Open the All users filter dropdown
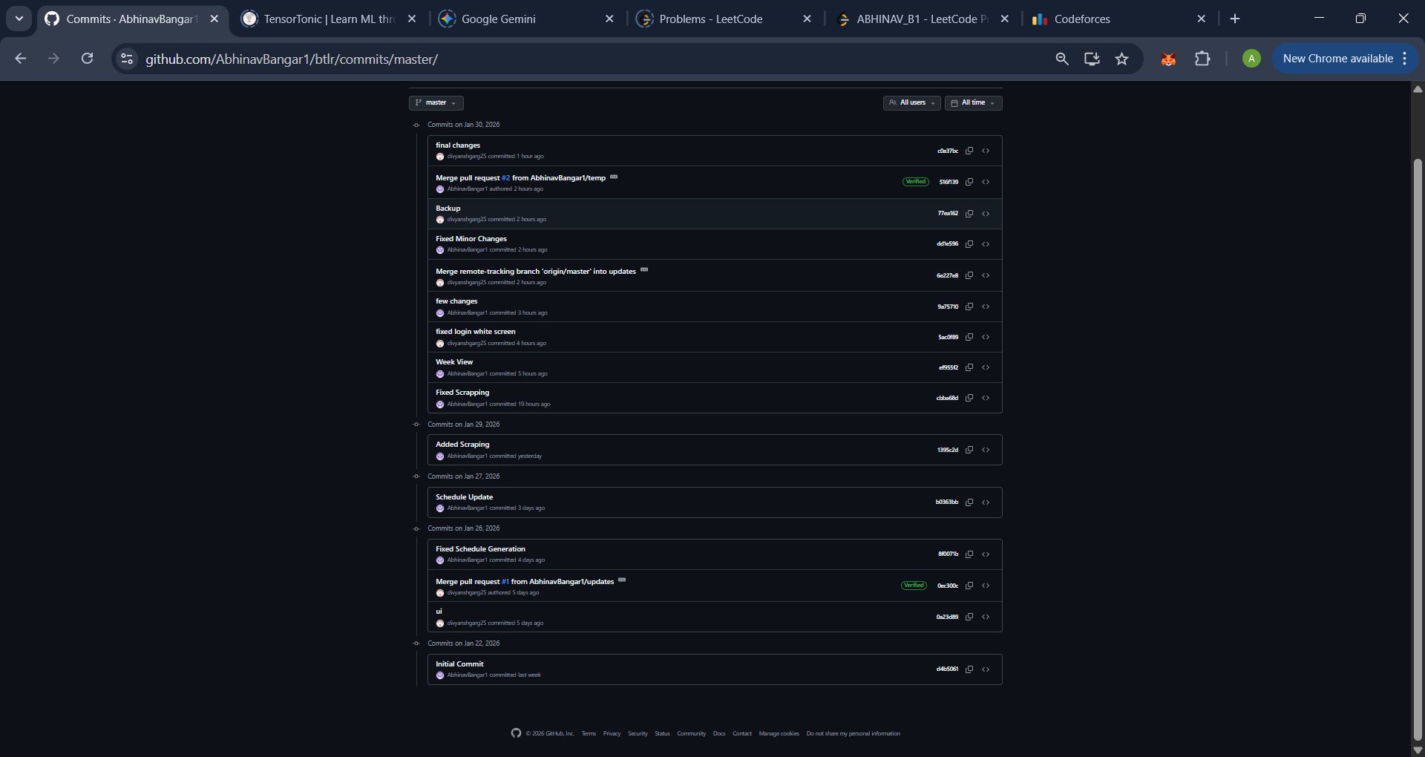 click(912, 103)
